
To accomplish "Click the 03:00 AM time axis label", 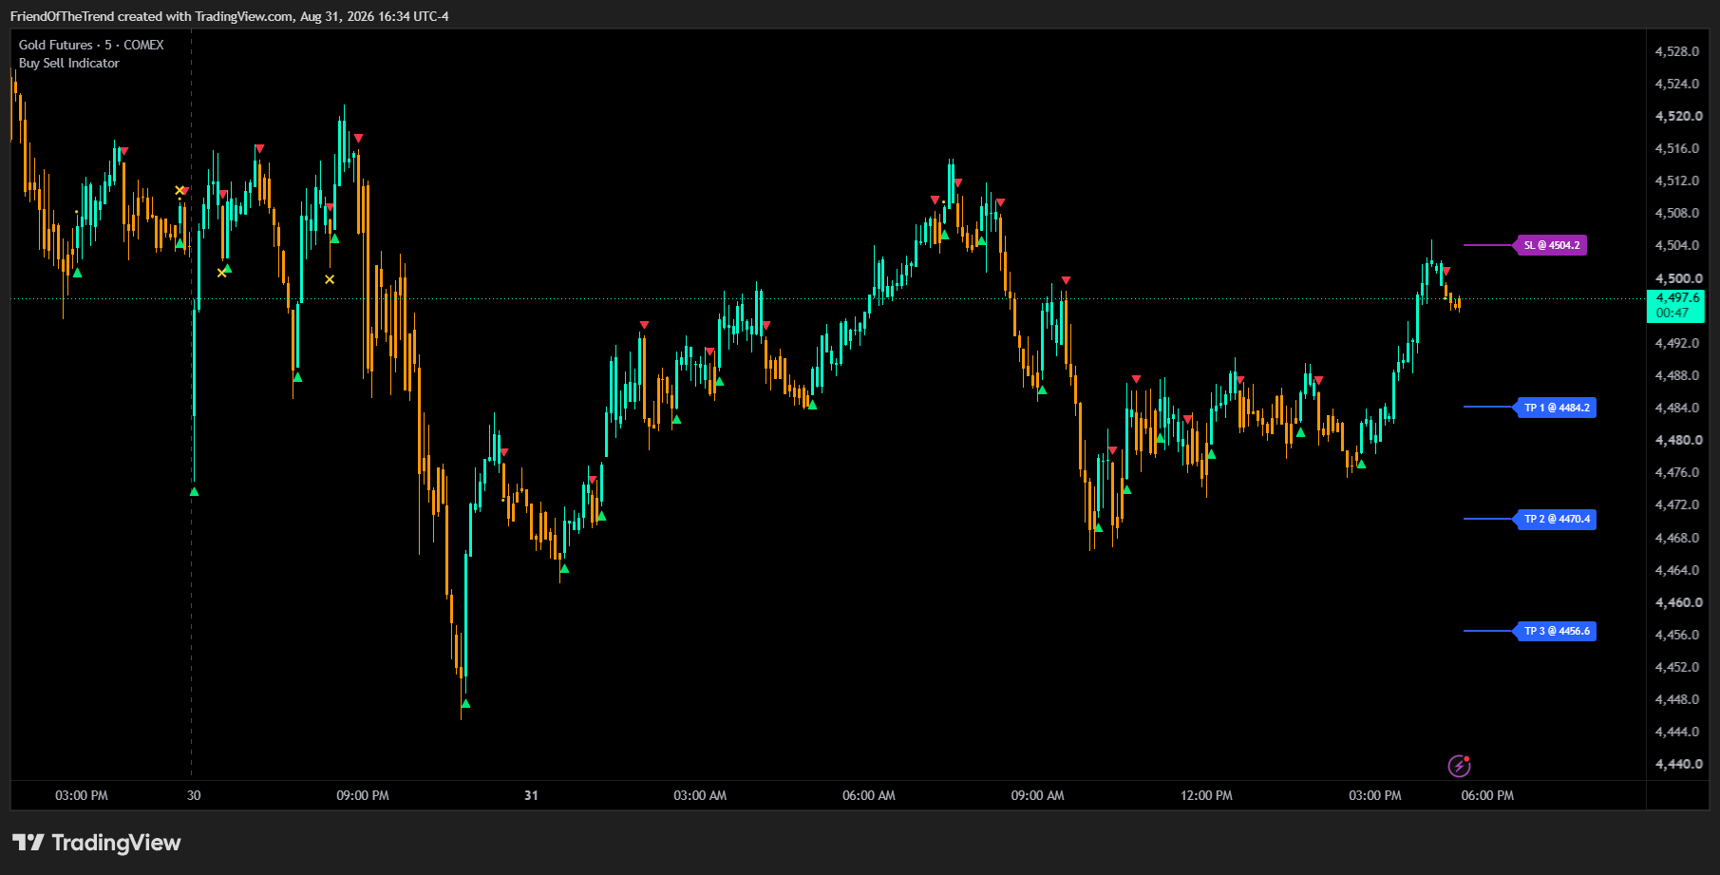I will 700,795.
